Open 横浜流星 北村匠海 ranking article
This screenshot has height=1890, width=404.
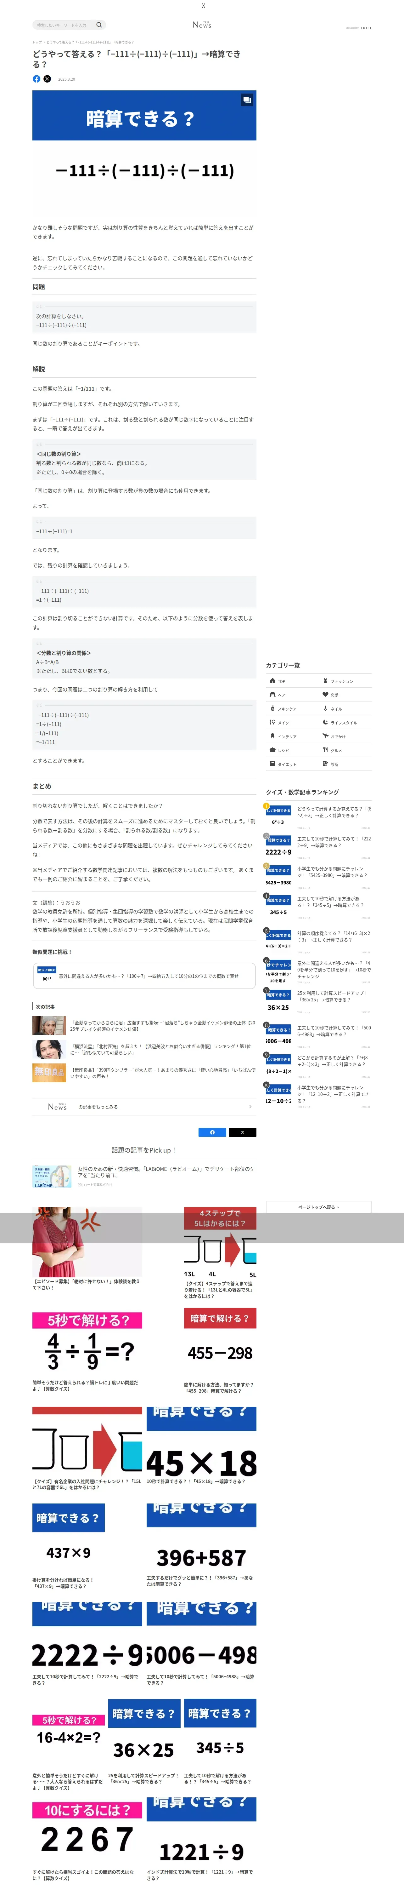[x=144, y=1049]
